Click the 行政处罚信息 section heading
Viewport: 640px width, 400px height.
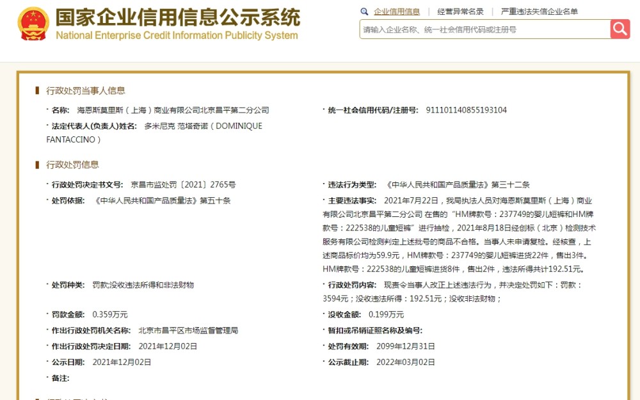click(73, 164)
